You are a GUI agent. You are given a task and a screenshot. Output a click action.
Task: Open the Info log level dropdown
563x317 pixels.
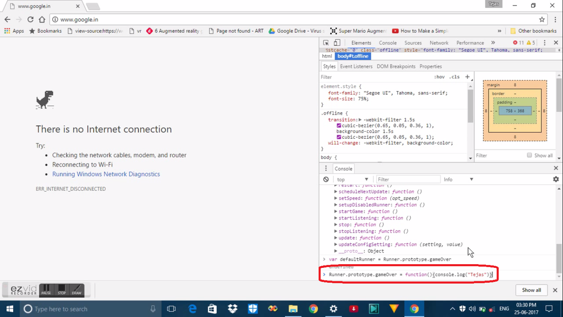[x=458, y=179]
